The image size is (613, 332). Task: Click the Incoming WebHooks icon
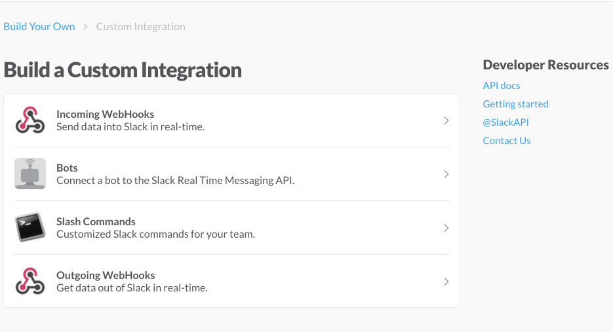30,120
